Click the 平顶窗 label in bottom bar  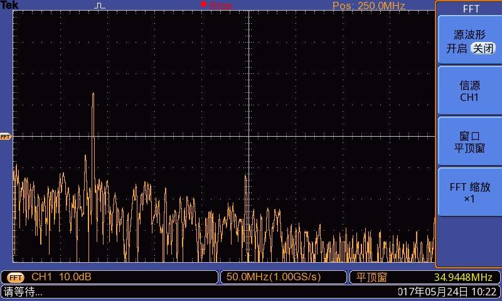tap(371, 277)
